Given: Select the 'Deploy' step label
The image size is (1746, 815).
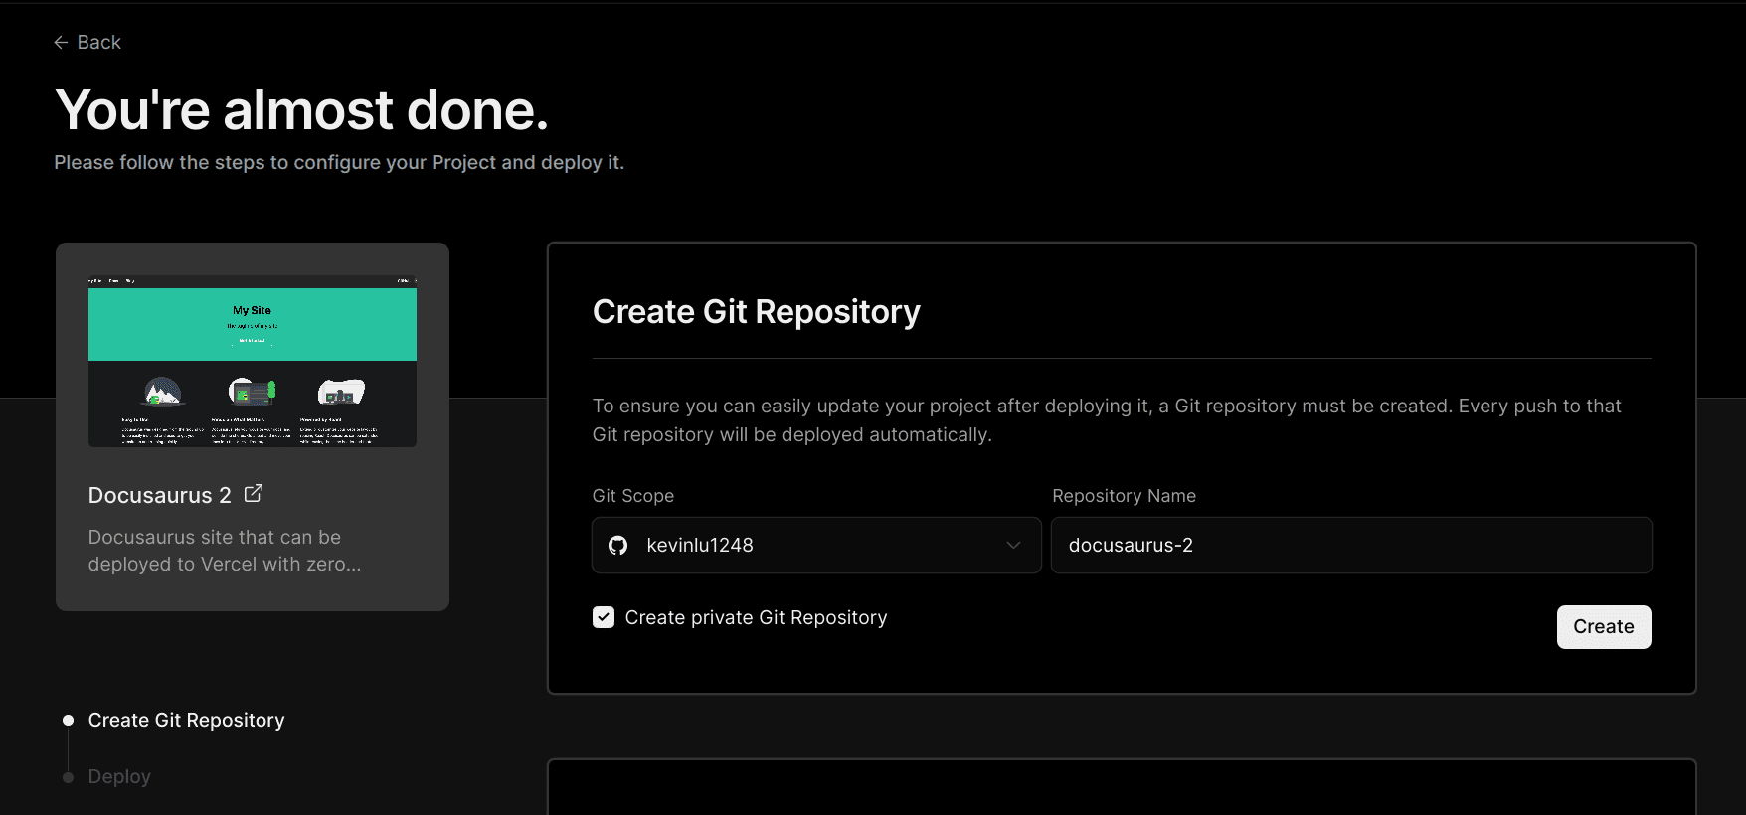Looking at the screenshot, I should tap(119, 777).
